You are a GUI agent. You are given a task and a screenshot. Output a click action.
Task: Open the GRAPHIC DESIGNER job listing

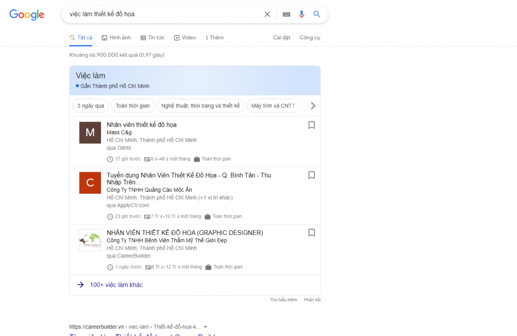(185, 232)
